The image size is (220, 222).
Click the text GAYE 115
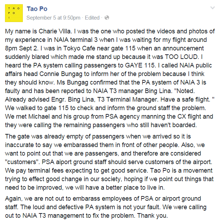140,65
